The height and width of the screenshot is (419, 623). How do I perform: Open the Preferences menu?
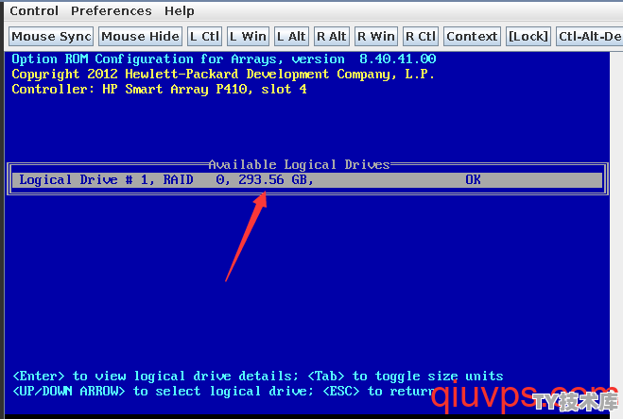112,10
